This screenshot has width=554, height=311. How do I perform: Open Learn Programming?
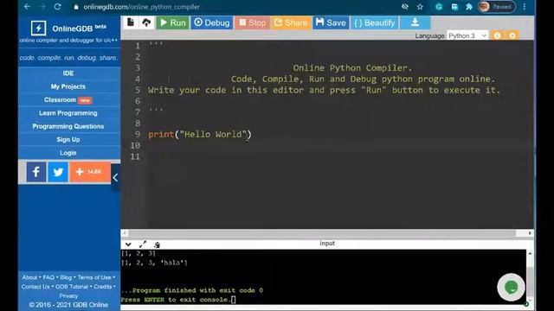pyautogui.click(x=68, y=113)
